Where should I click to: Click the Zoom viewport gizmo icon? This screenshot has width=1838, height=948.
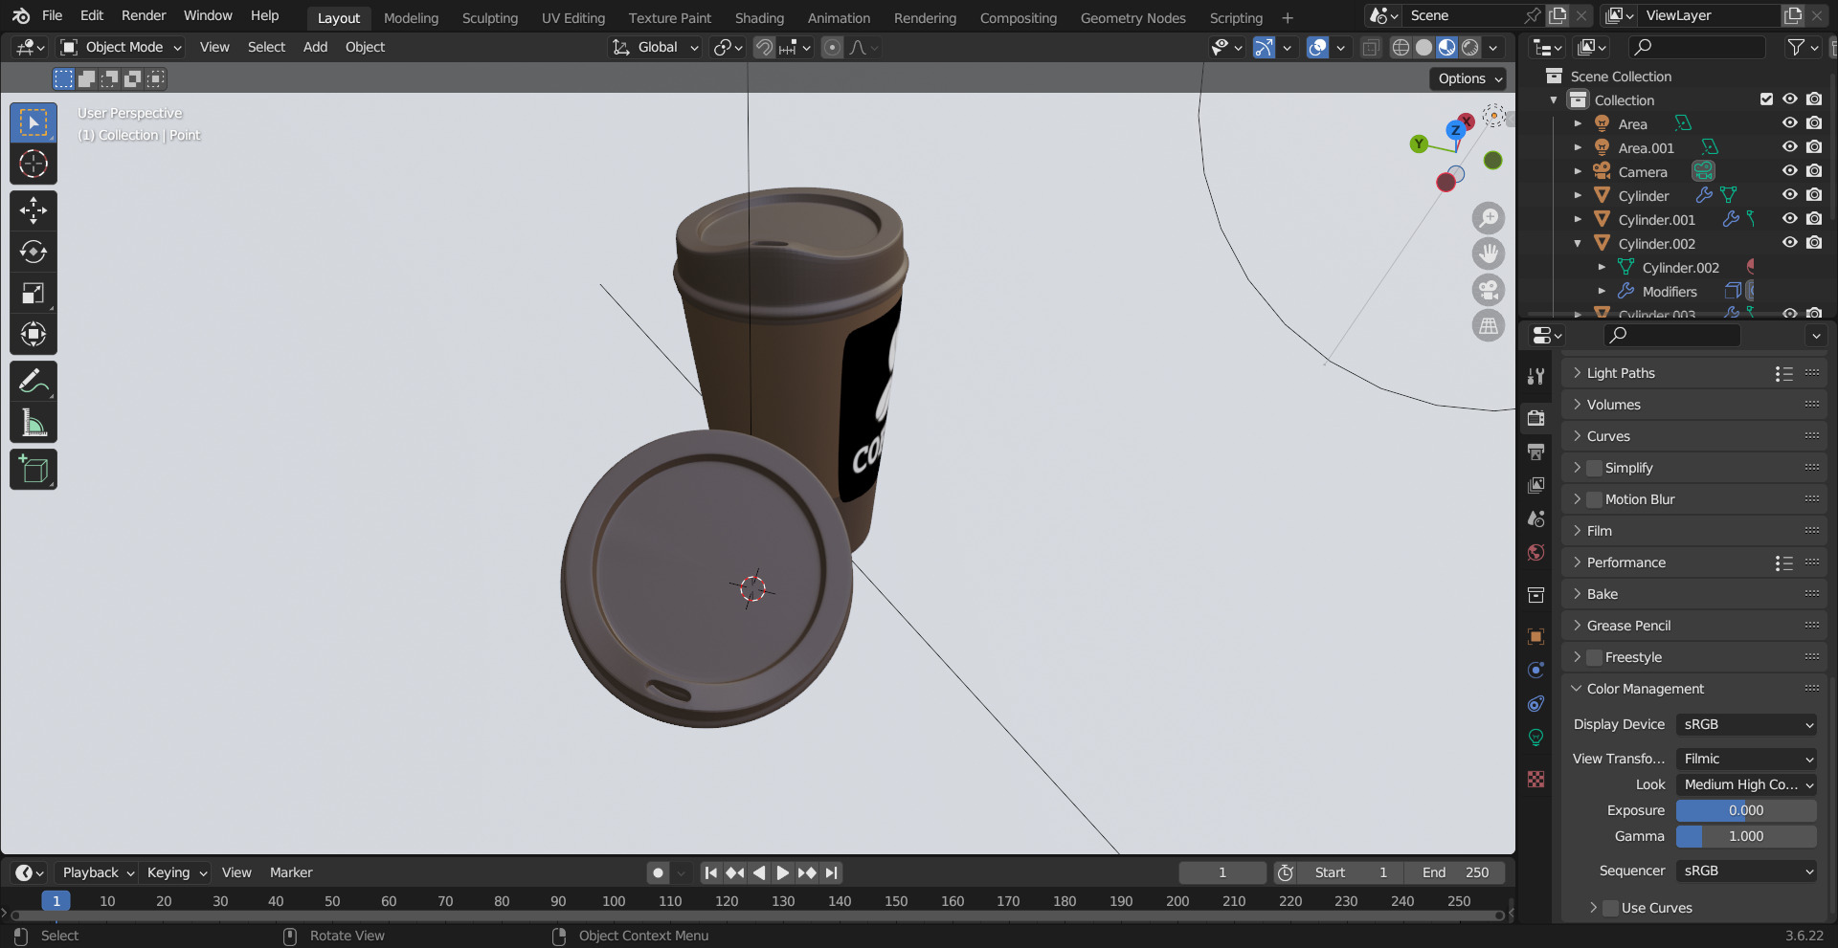pos(1489,218)
